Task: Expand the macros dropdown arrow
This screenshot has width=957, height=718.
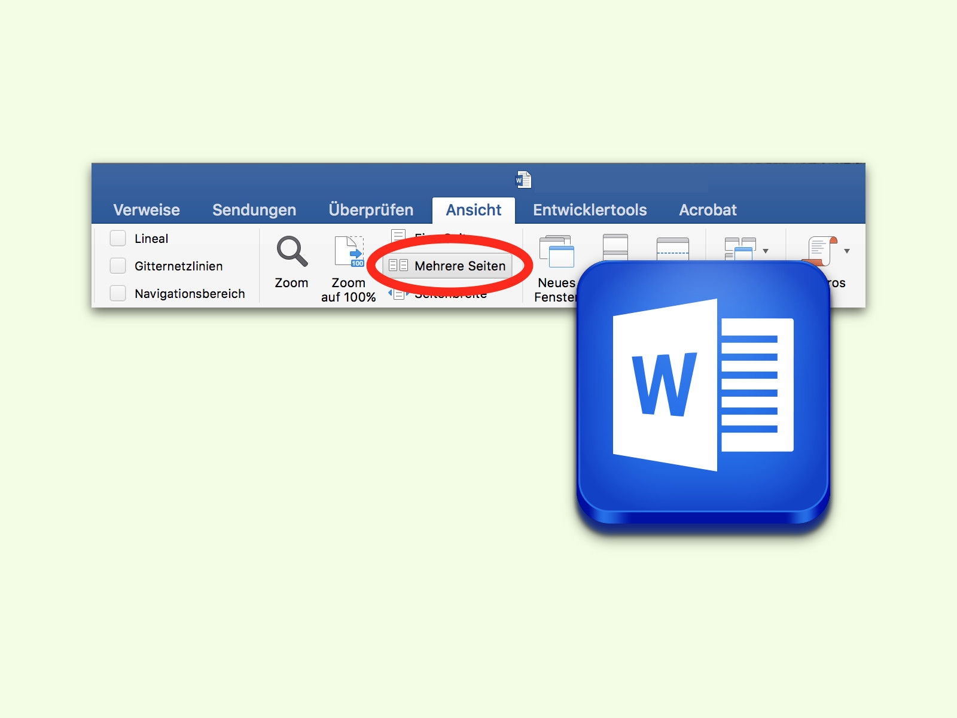Action: point(847,251)
